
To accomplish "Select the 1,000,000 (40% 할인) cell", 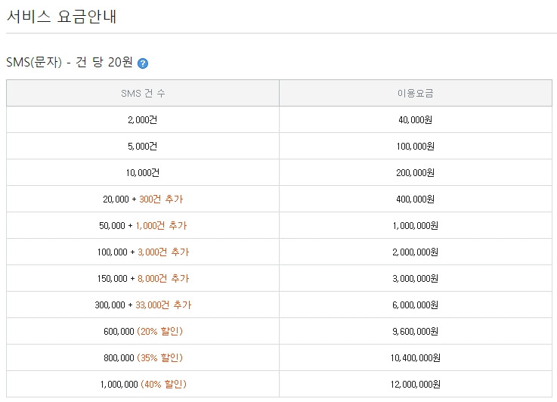I will [143, 385].
